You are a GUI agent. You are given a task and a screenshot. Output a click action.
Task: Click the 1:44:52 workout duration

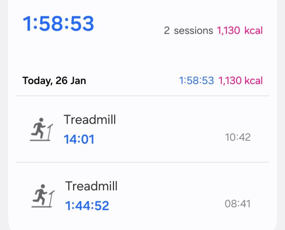[x=87, y=206]
